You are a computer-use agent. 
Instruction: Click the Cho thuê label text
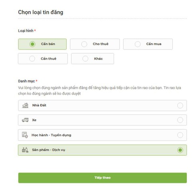[101, 44]
